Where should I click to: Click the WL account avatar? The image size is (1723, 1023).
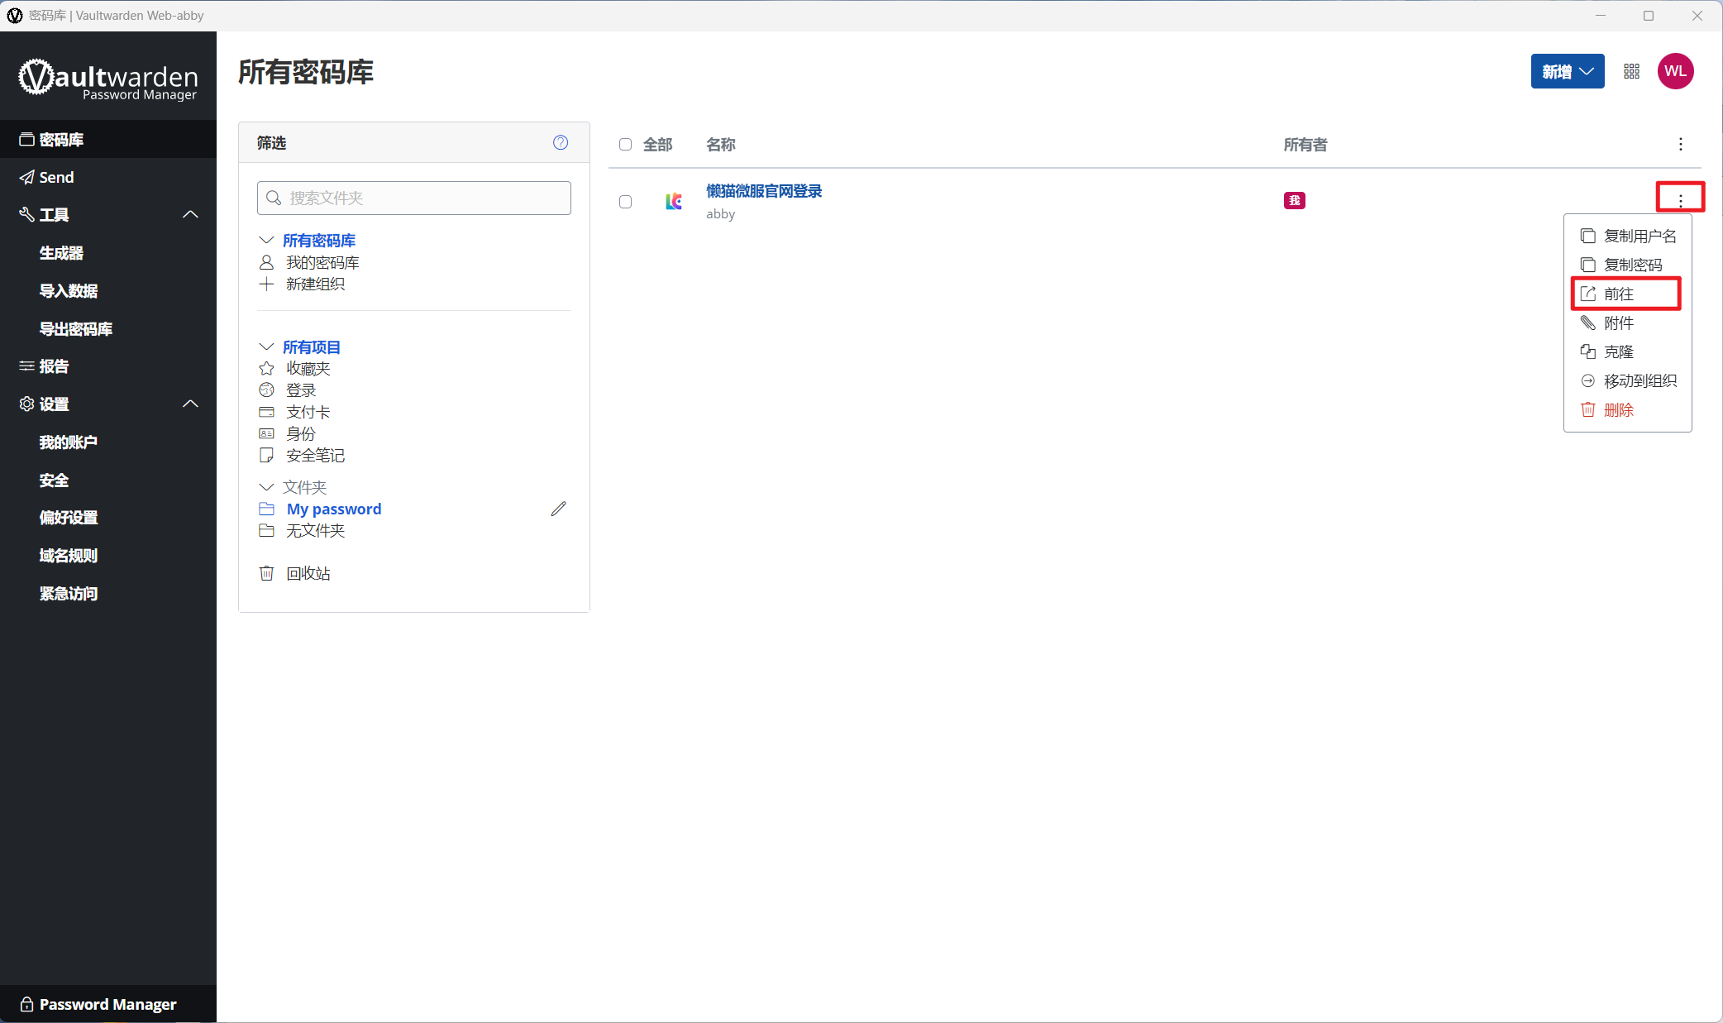(x=1675, y=71)
